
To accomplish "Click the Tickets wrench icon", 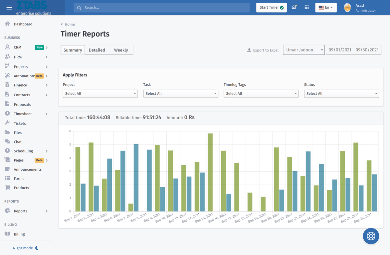I will [x=7, y=123].
